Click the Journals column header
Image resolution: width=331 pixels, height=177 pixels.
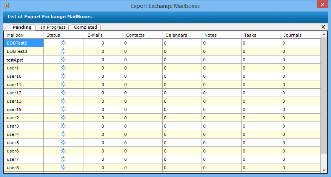click(301, 35)
